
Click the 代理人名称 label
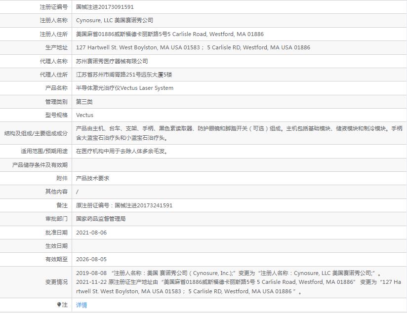tap(54, 61)
